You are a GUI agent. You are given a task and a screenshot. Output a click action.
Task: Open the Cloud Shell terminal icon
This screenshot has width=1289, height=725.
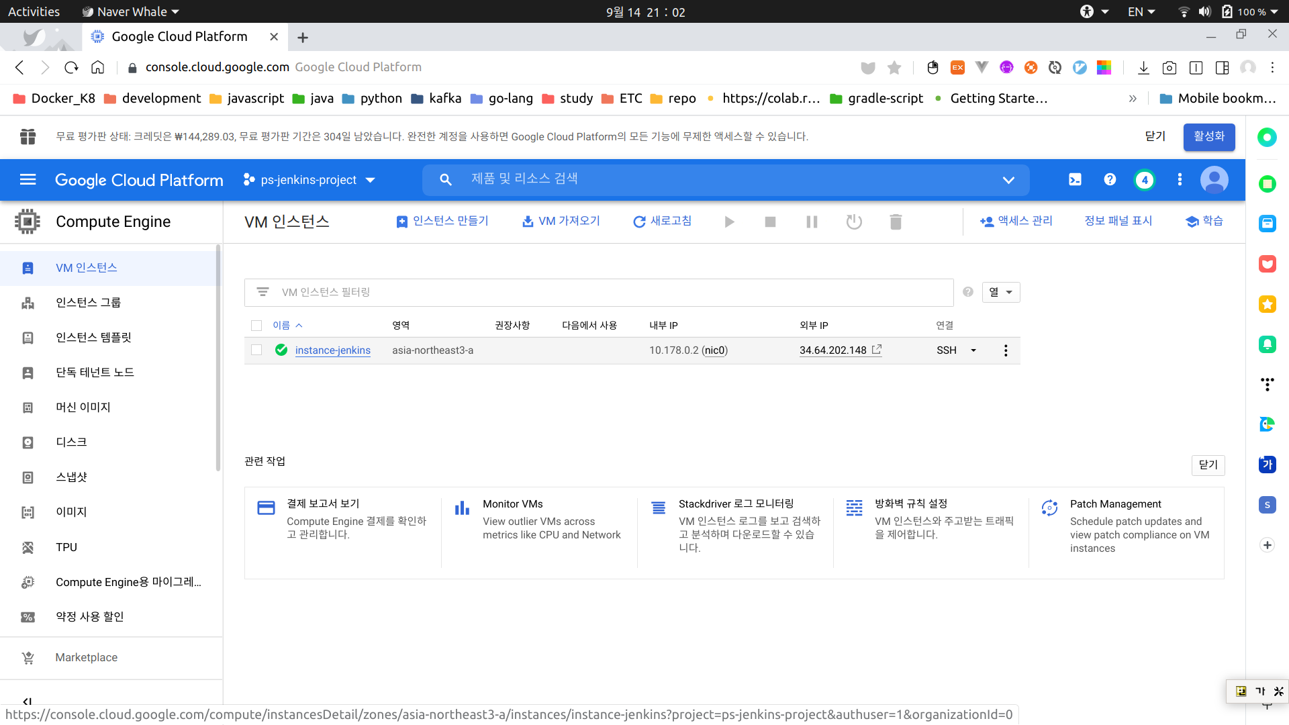coord(1075,179)
